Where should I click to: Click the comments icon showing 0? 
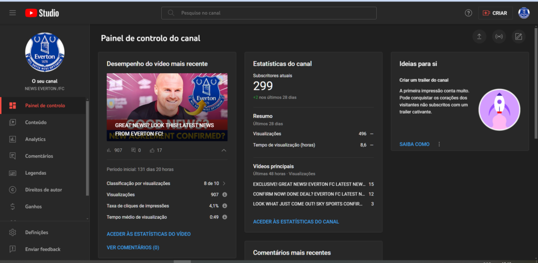pos(133,150)
